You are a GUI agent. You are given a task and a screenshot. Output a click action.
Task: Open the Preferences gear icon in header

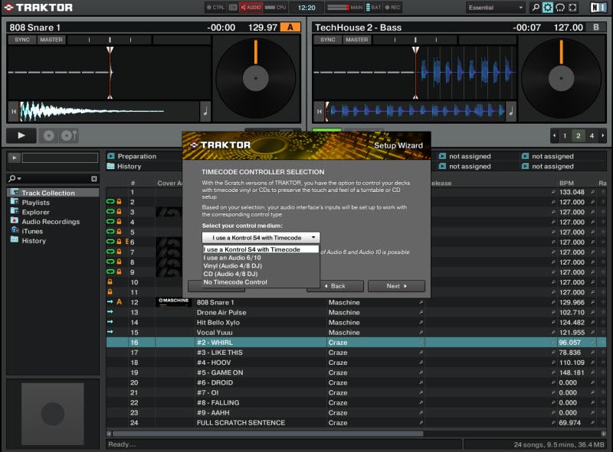548,8
